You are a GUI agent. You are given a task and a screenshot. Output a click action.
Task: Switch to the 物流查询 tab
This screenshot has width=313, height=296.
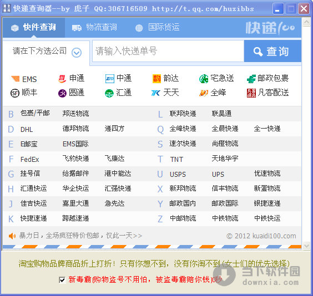pos(94,27)
